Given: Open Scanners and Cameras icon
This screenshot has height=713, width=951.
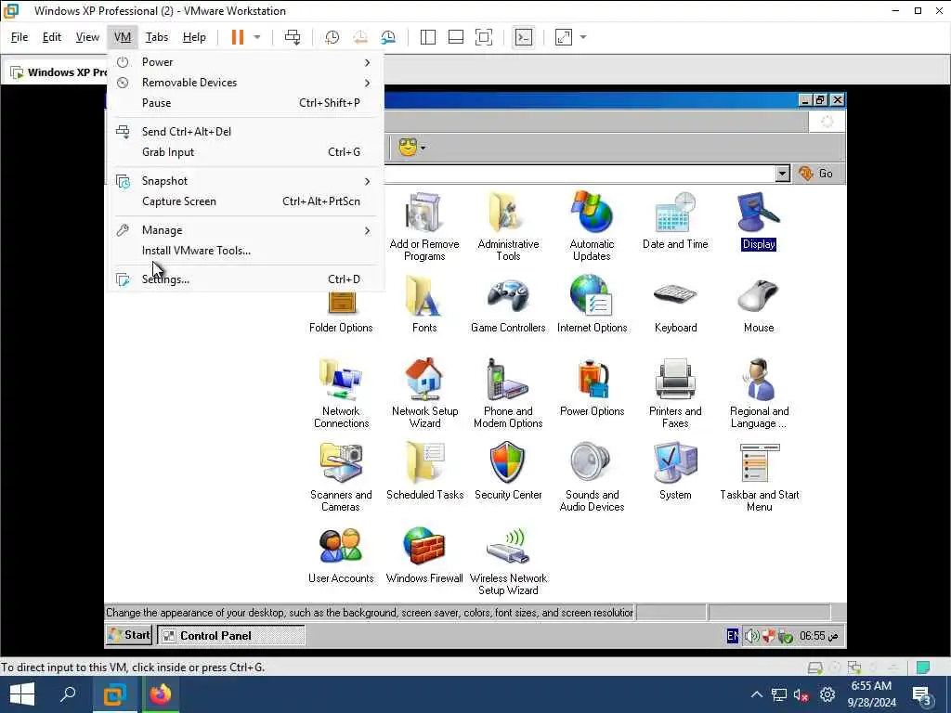Looking at the screenshot, I should 341,477.
